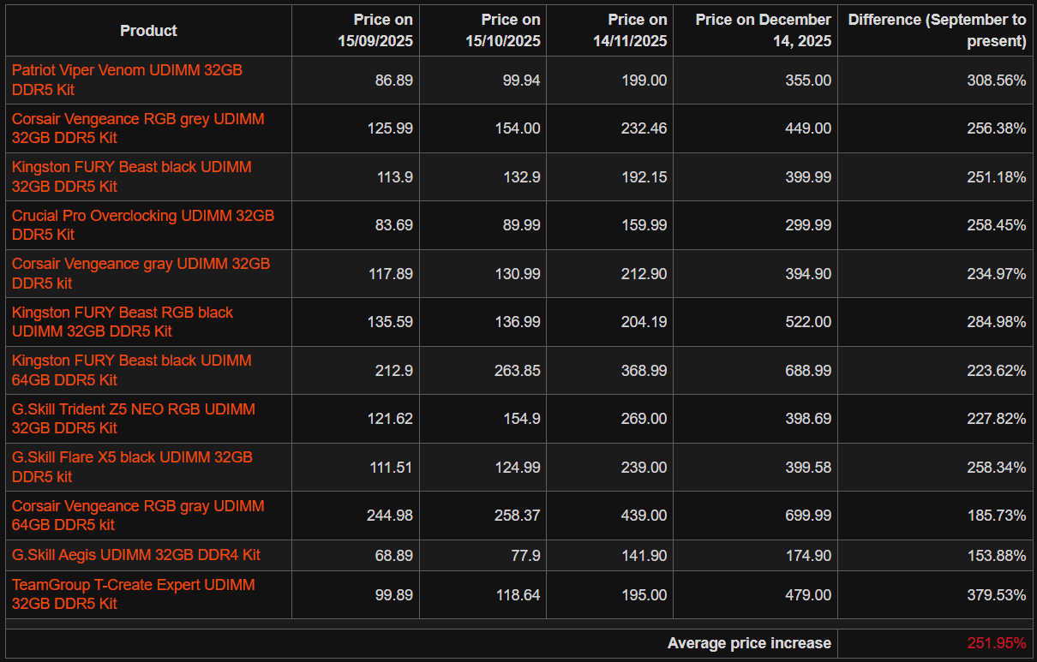The image size is (1037, 662).
Task: Open Kingston FURY Beast RGB black link
Action: pos(123,313)
